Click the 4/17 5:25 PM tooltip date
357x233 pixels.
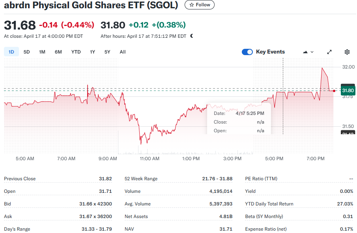pyautogui.click(x=250, y=113)
